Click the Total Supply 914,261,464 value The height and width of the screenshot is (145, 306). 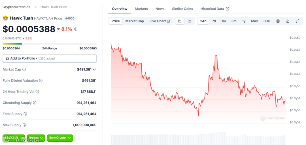(x=86, y=114)
